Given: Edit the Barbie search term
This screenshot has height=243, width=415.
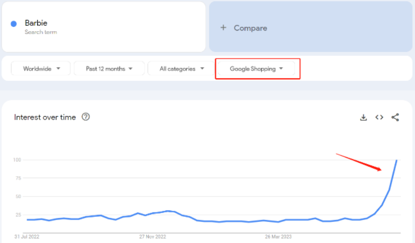Looking at the screenshot, I should click(x=36, y=23).
